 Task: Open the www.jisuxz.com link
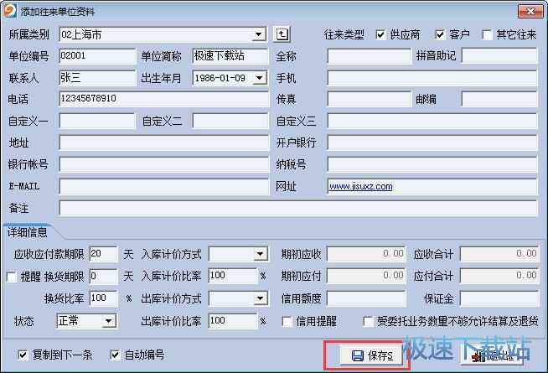360,186
